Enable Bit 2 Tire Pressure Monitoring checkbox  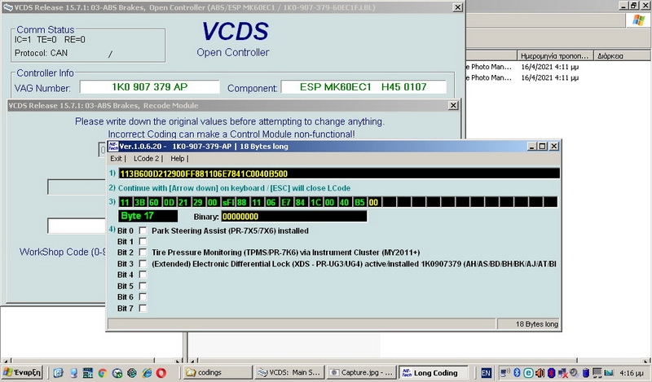click(143, 252)
